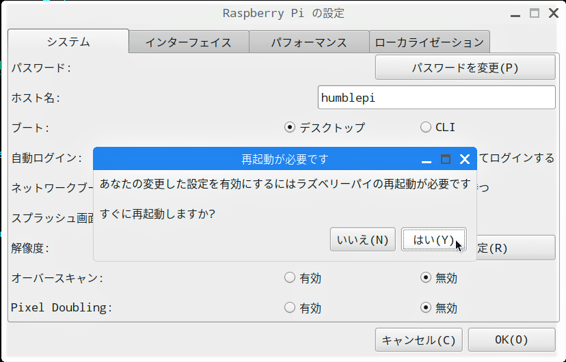566x362 pixels.
Task: Click the ブート: label
Action: [30, 128]
